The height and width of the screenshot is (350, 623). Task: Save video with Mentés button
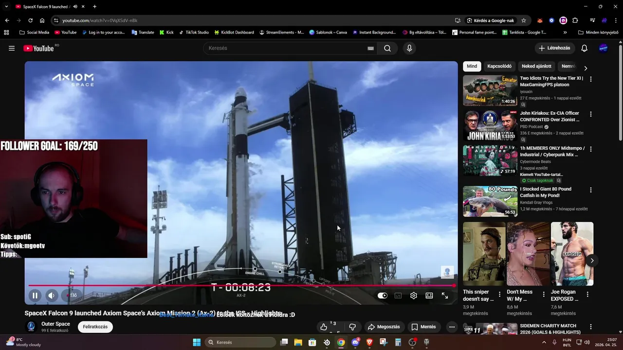pos(423,327)
